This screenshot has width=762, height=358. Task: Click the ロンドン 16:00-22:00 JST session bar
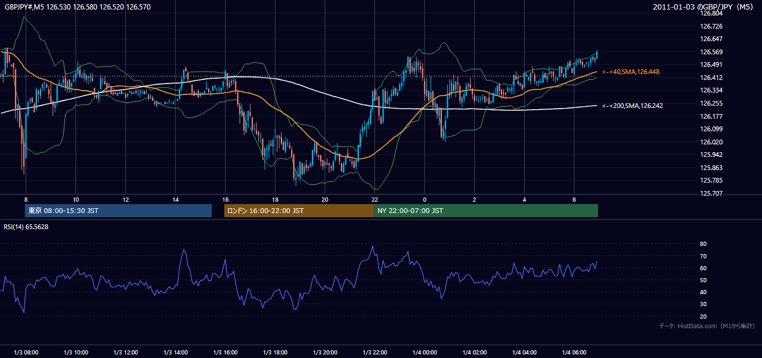(x=299, y=211)
